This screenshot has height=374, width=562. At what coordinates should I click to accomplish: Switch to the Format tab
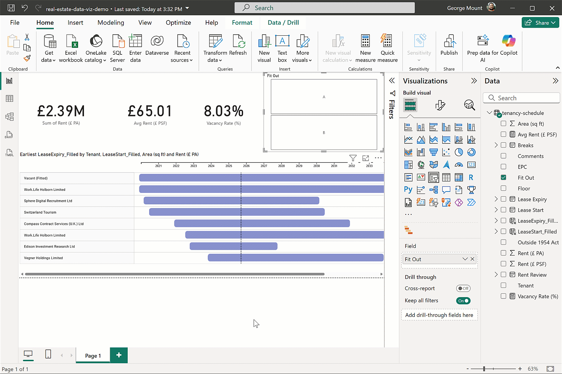point(242,23)
